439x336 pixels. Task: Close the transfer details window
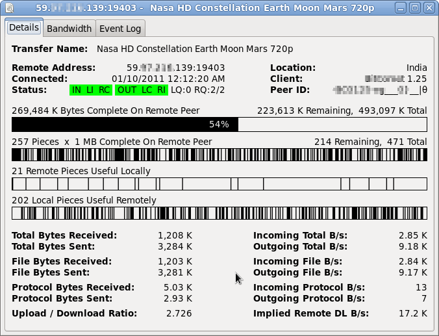429,8
